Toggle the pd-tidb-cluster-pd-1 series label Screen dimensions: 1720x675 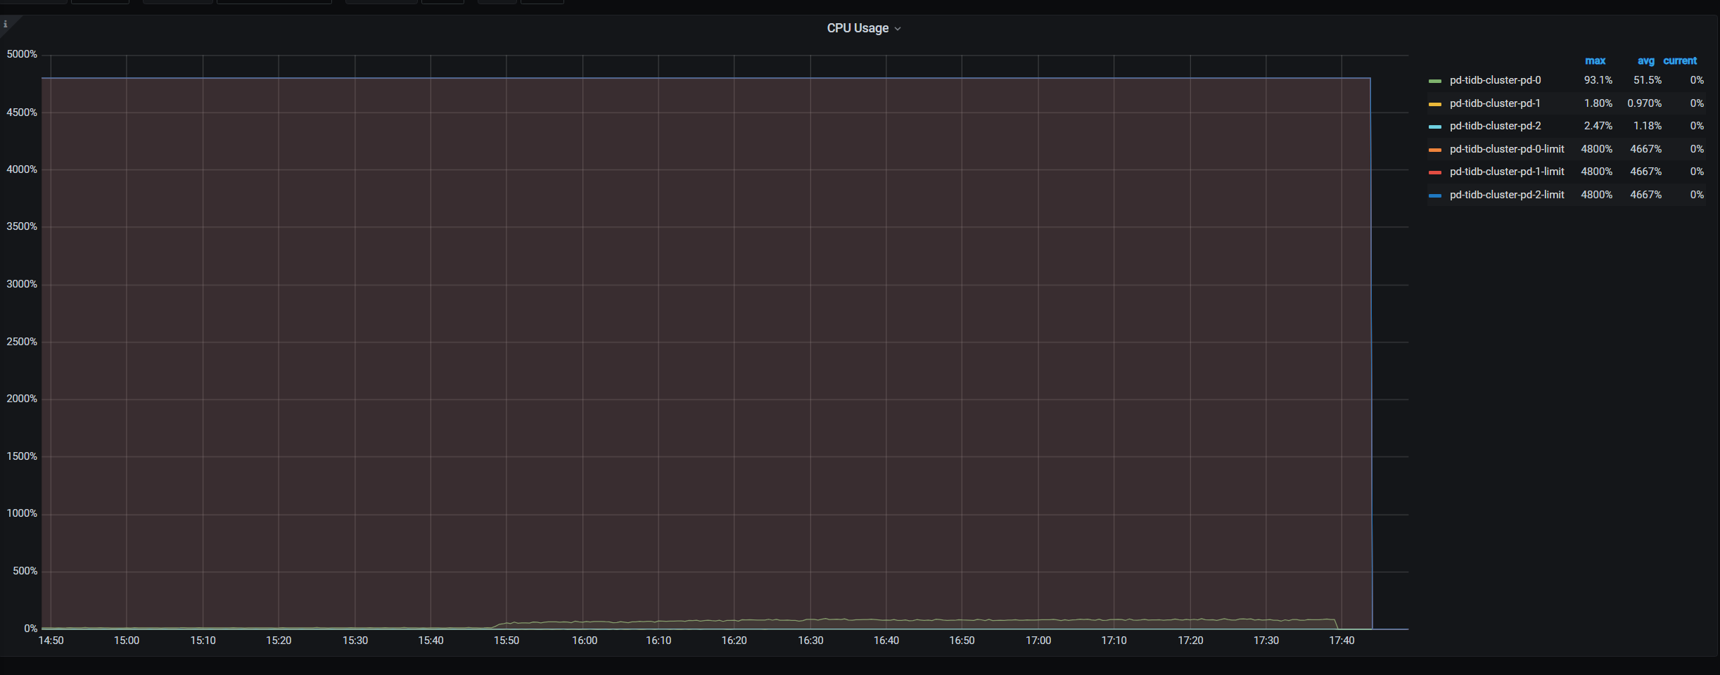pyautogui.click(x=1495, y=103)
